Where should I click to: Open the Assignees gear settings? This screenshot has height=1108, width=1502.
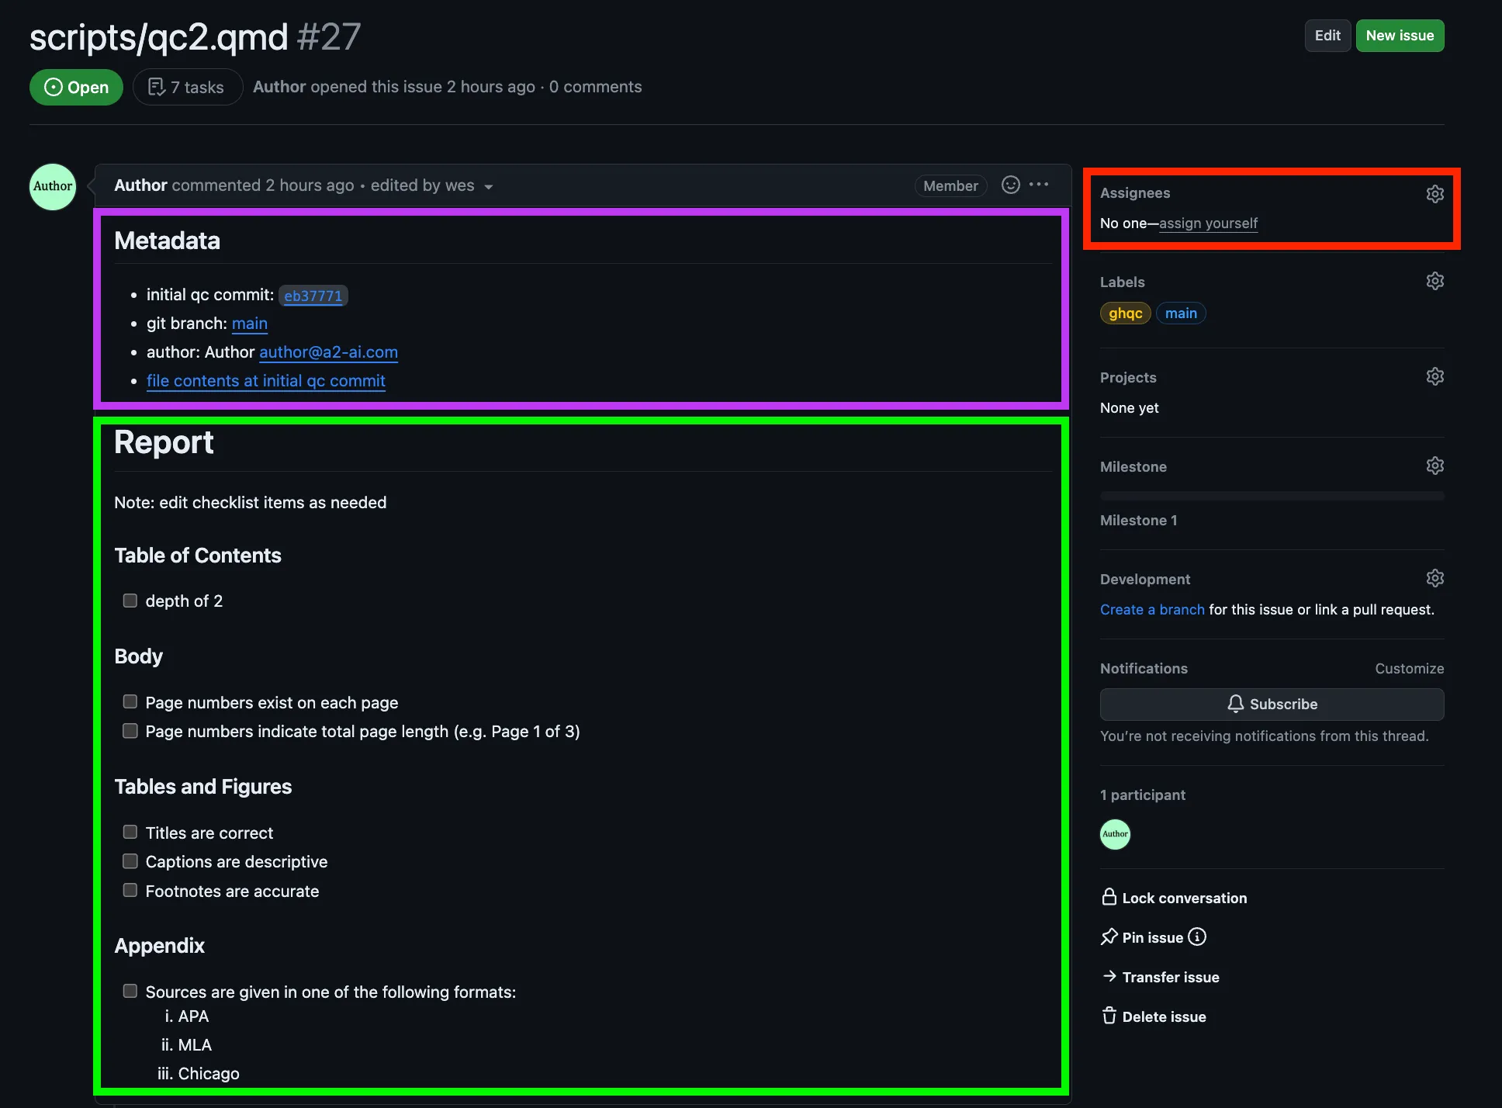1435,194
